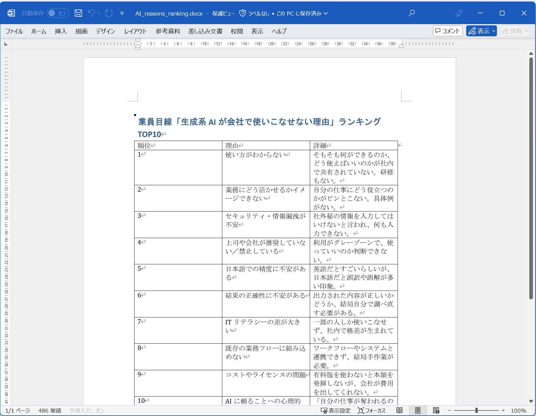Toggle the 自動保存 switch on
Image resolution: width=536 pixels, height=416 pixels.
coord(58,13)
